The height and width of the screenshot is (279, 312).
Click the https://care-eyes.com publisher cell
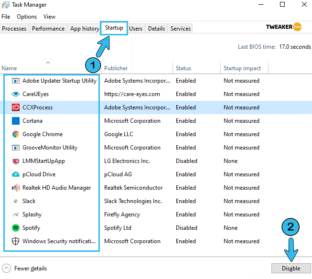(x=132, y=94)
